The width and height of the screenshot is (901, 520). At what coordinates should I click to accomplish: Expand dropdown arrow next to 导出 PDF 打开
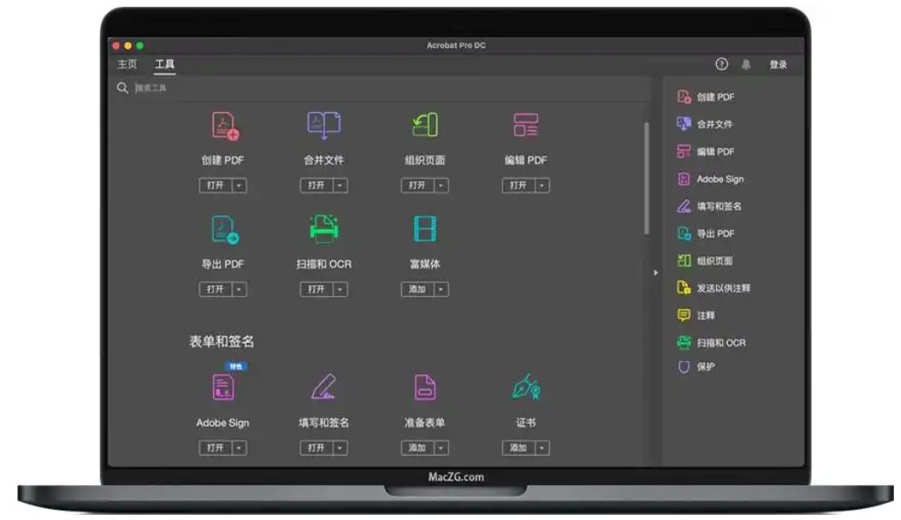coord(239,289)
